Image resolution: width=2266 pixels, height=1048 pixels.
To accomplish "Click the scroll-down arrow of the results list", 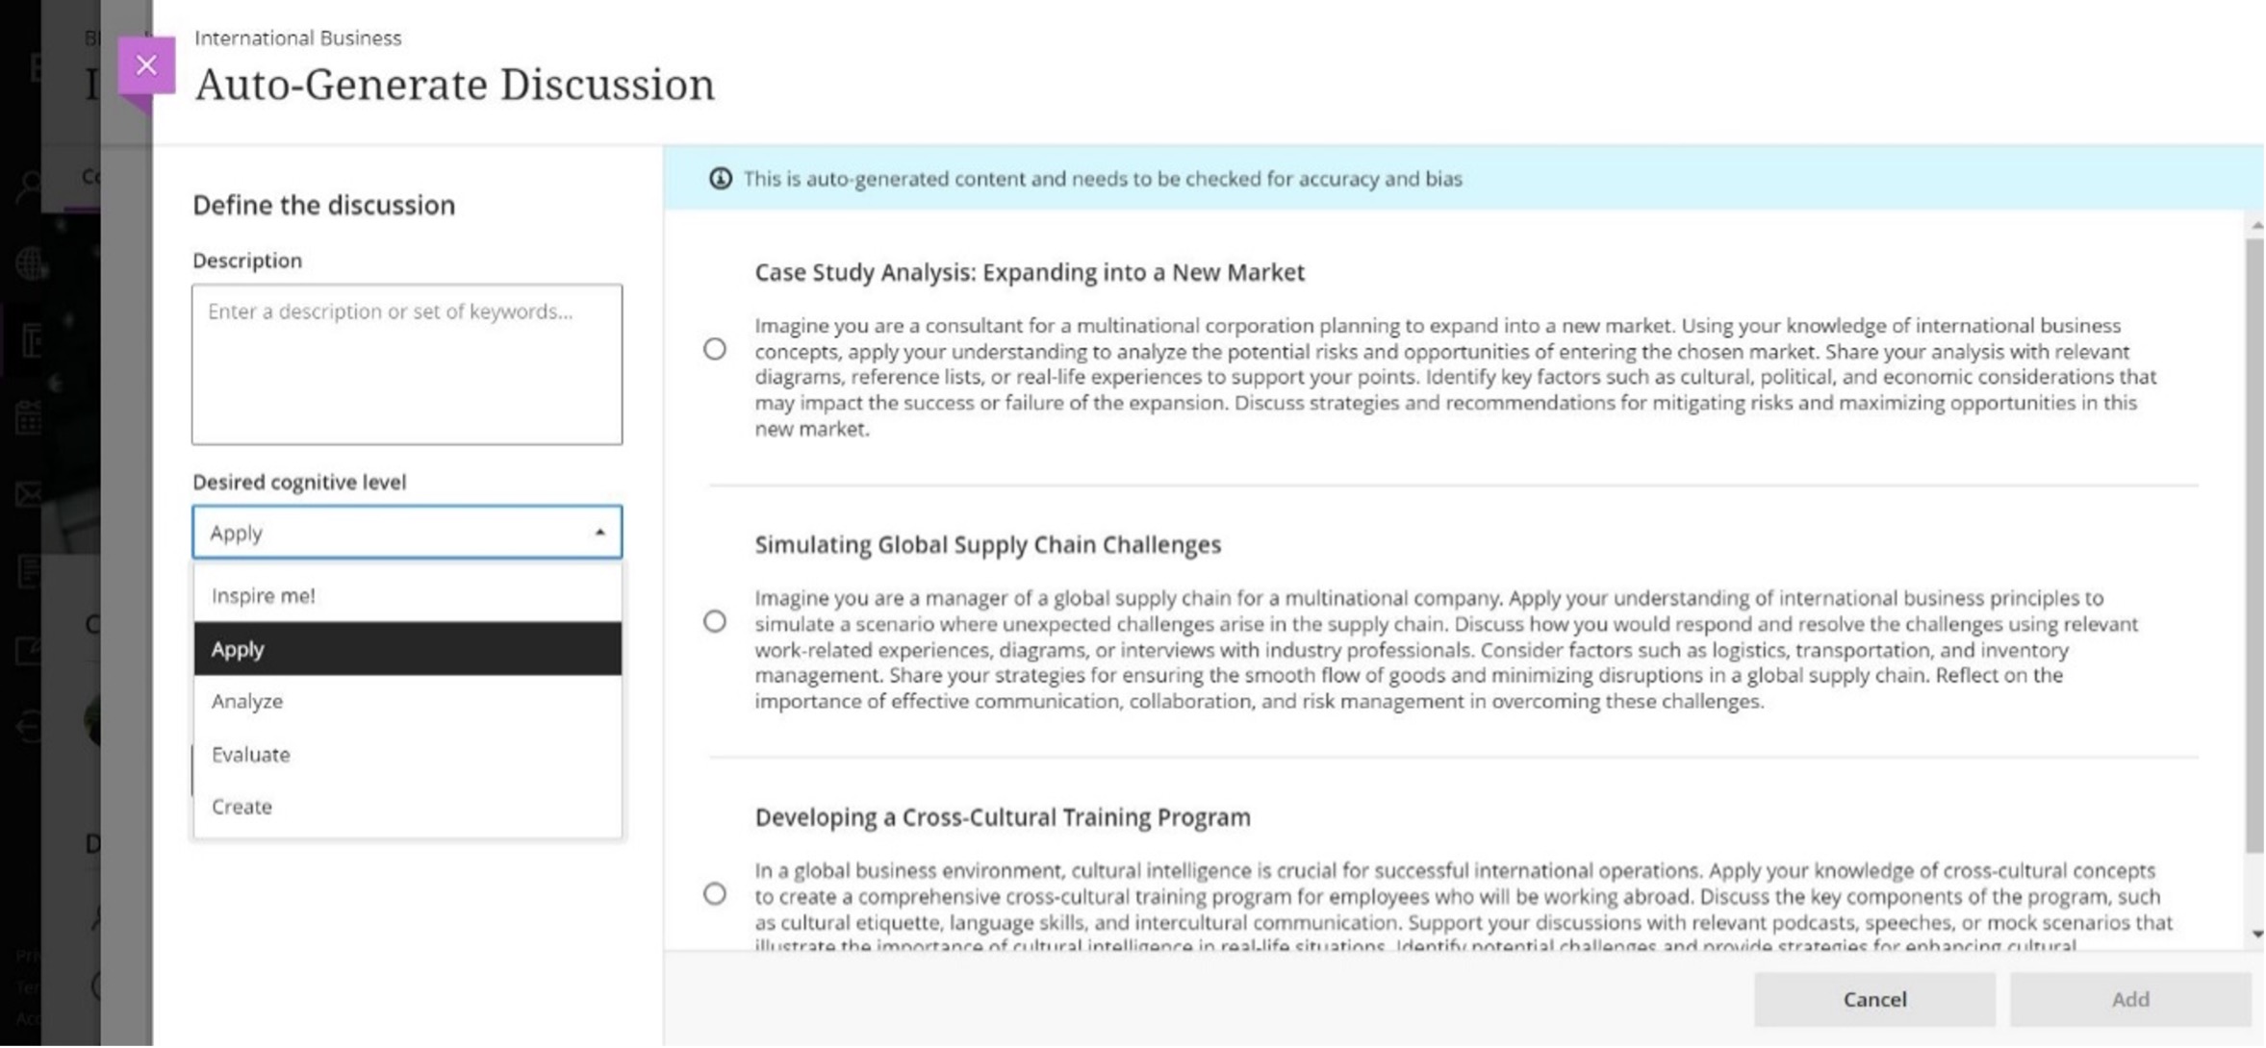I will pos(2256,934).
